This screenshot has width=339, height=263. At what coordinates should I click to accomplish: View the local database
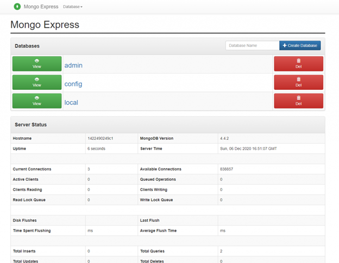(37, 101)
